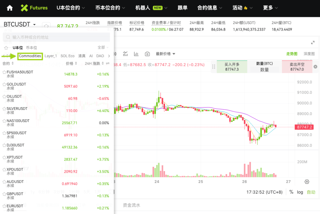
Task: Click the volume histogram icon in chart toolbar
Action: coord(136,54)
